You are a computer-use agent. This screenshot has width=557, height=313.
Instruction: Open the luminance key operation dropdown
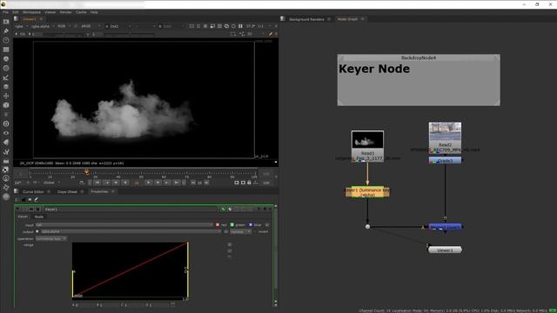(x=50, y=239)
